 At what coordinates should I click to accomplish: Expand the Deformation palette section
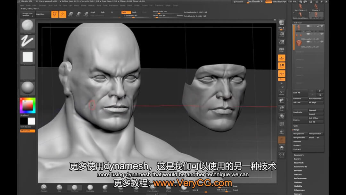[x=300, y=178]
